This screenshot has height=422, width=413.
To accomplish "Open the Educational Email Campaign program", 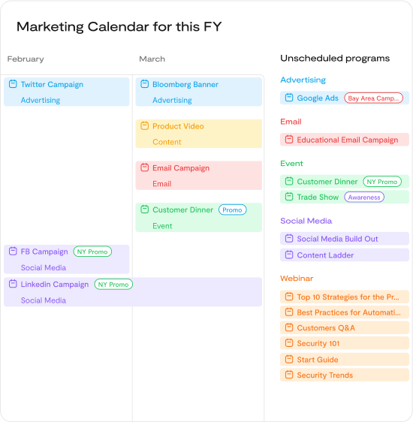I will click(345, 140).
